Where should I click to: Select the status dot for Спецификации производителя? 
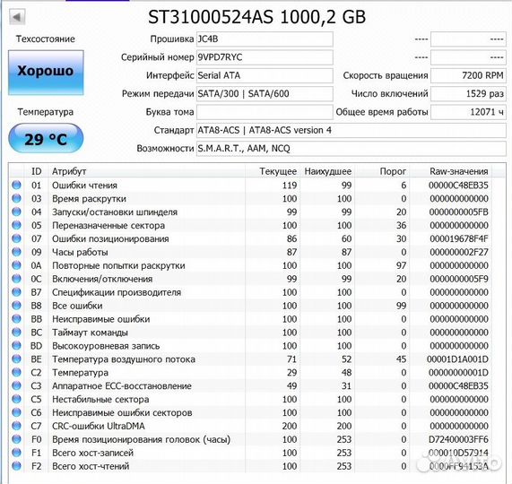[x=16, y=292]
